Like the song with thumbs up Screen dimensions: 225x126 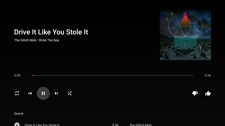point(208,93)
